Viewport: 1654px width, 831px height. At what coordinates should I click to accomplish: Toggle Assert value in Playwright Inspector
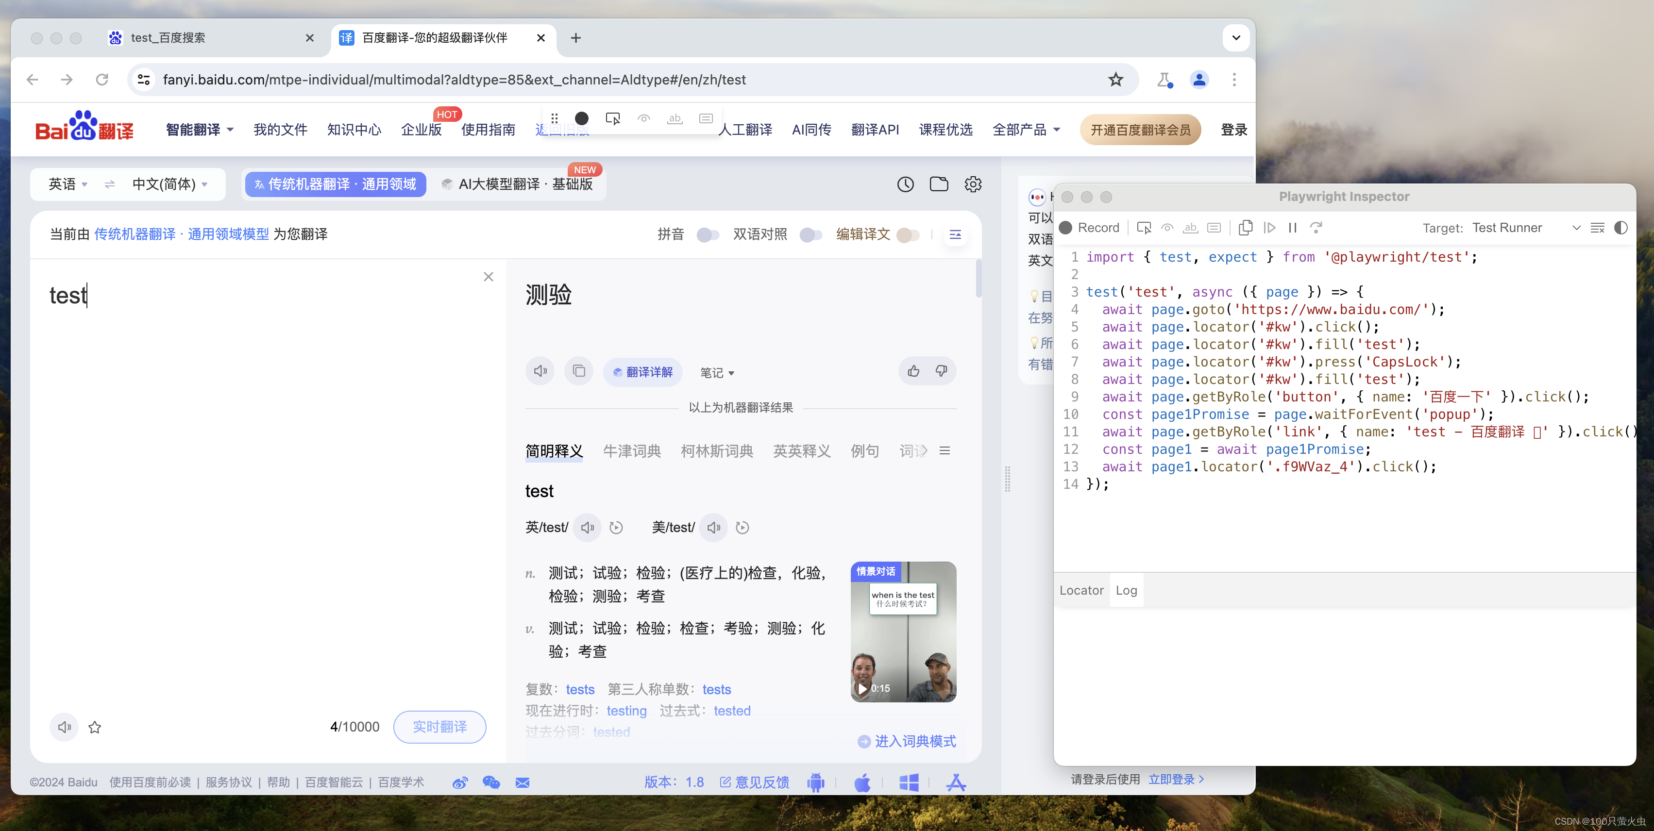(x=1214, y=228)
